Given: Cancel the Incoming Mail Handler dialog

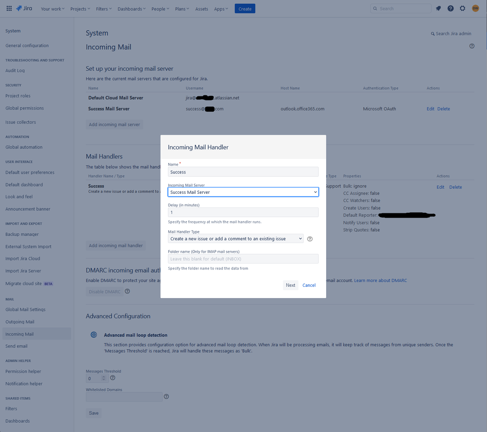Looking at the screenshot, I should (x=309, y=285).
